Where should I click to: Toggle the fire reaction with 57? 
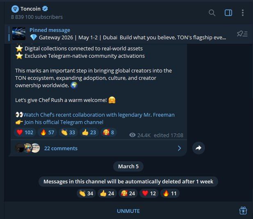coord(47,132)
